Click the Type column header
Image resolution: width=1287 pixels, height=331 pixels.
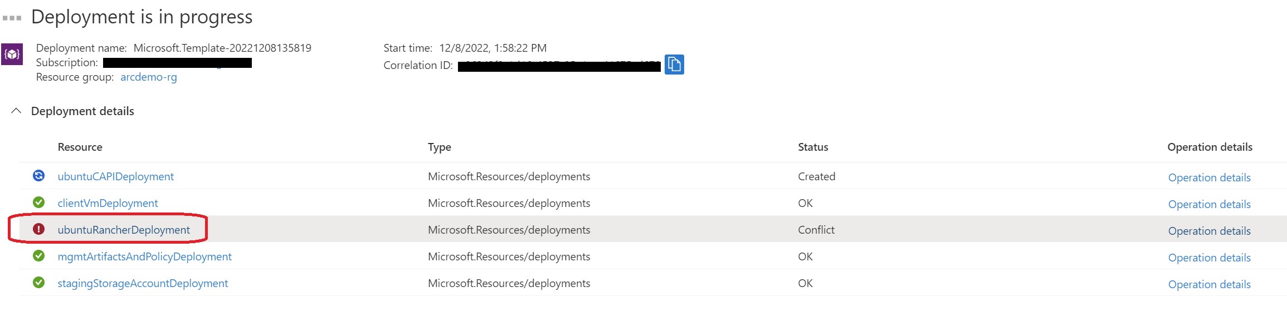(x=439, y=147)
